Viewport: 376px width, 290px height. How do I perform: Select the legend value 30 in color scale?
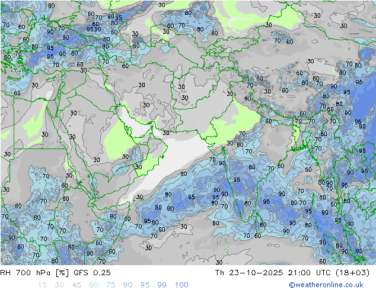(x=59, y=285)
